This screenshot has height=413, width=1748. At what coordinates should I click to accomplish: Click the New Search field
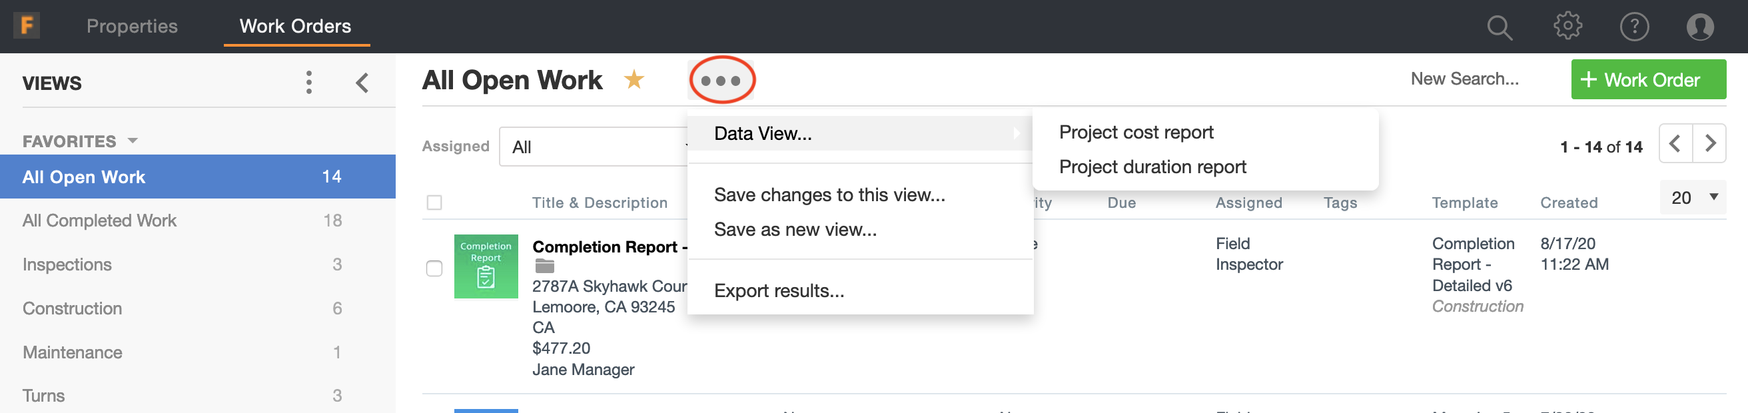point(1464,79)
